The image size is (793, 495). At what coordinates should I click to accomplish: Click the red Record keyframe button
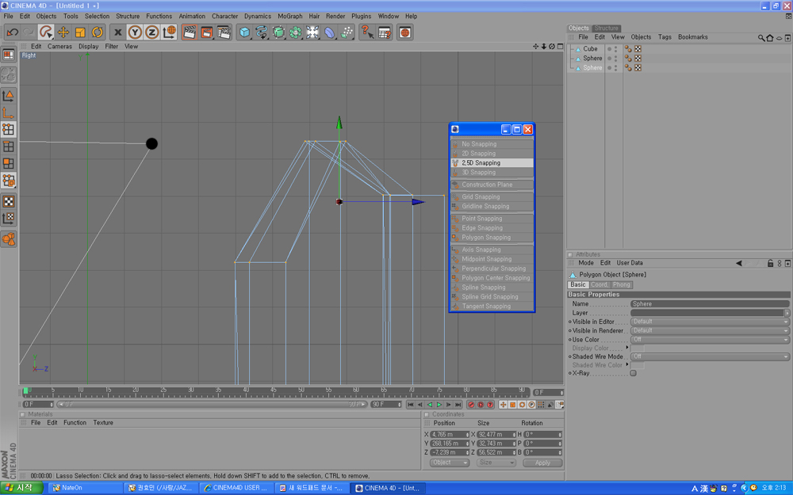(x=471, y=405)
